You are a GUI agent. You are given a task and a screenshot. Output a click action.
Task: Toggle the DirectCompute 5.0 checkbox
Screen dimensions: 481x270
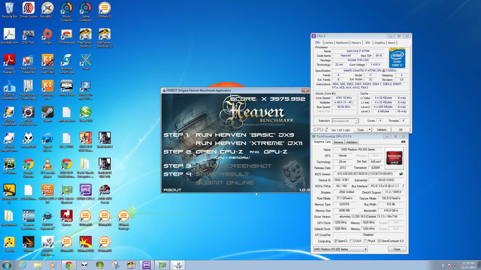[379, 241]
